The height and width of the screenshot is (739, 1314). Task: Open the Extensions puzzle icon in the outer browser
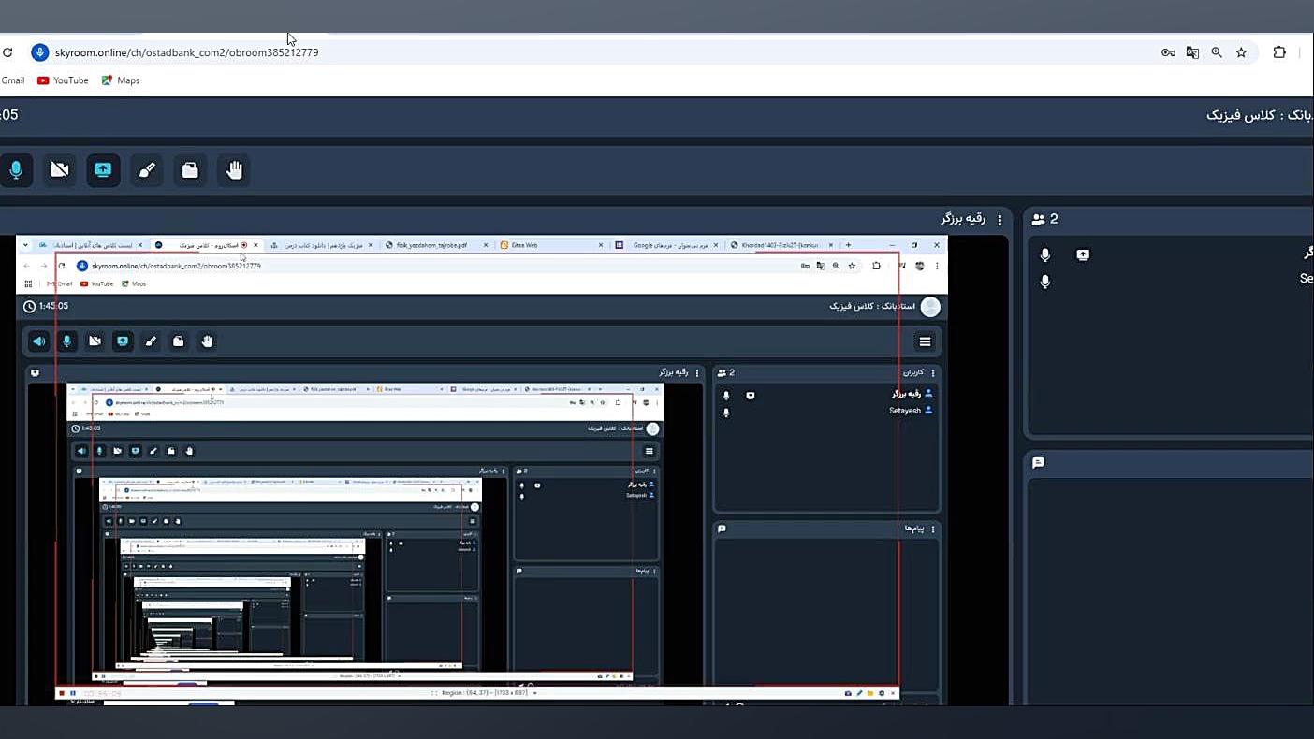(x=1279, y=52)
